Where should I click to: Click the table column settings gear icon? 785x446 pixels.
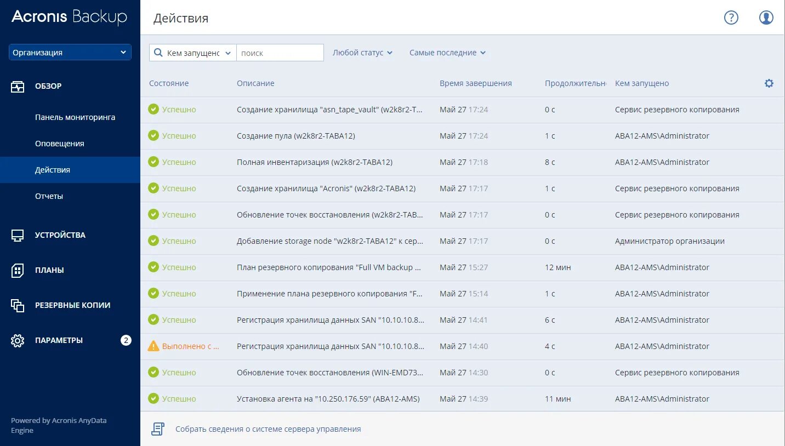point(769,83)
